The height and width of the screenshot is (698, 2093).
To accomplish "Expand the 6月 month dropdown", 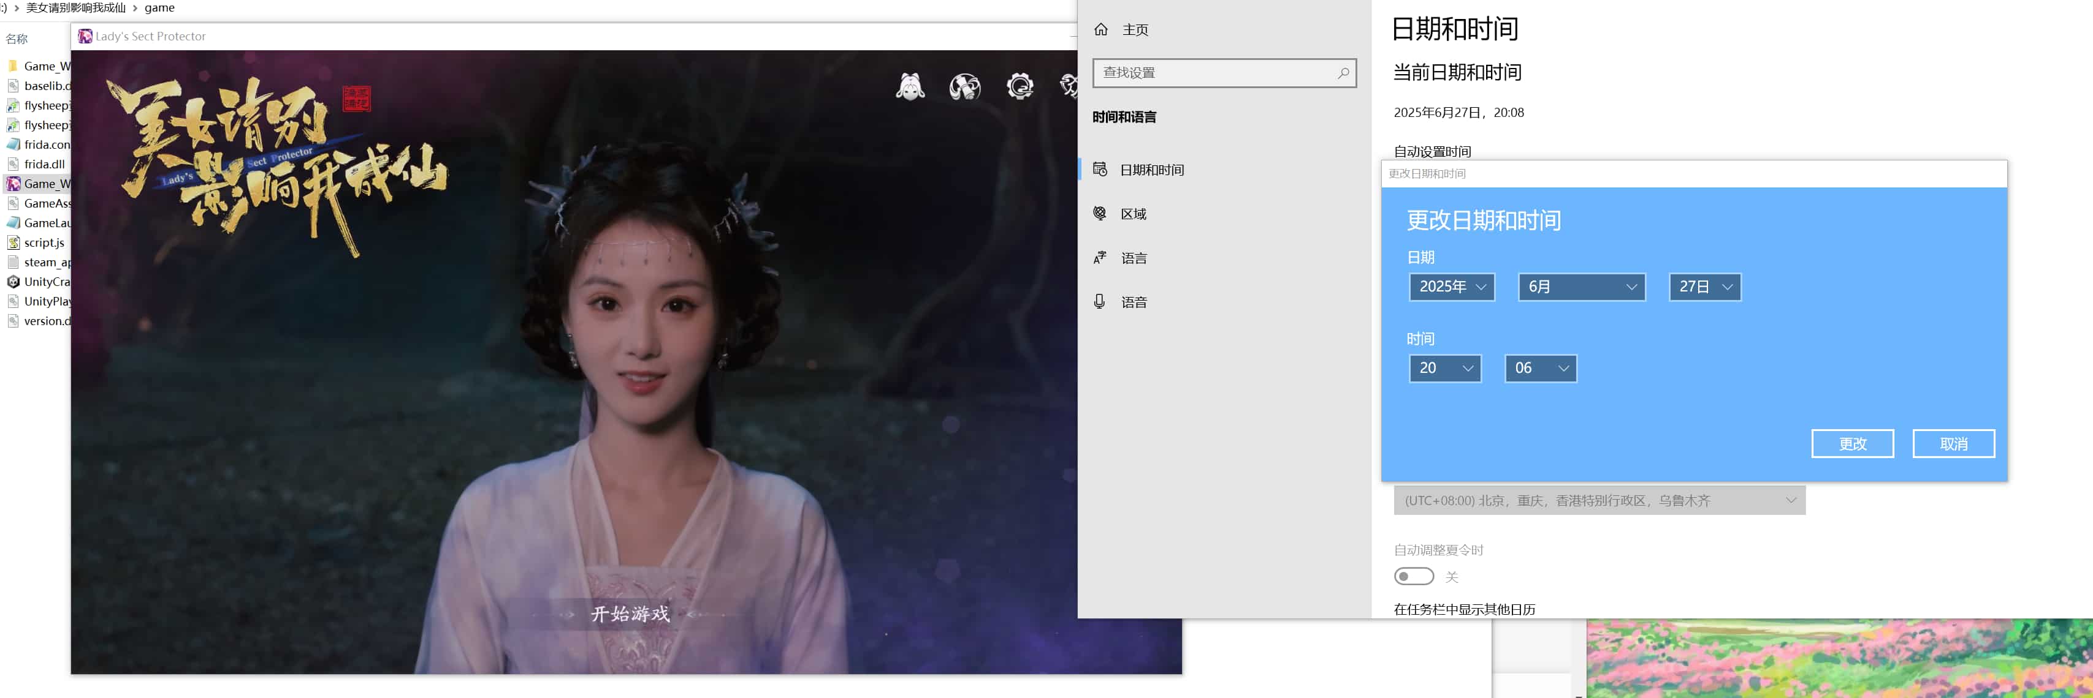I will (1582, 287).
